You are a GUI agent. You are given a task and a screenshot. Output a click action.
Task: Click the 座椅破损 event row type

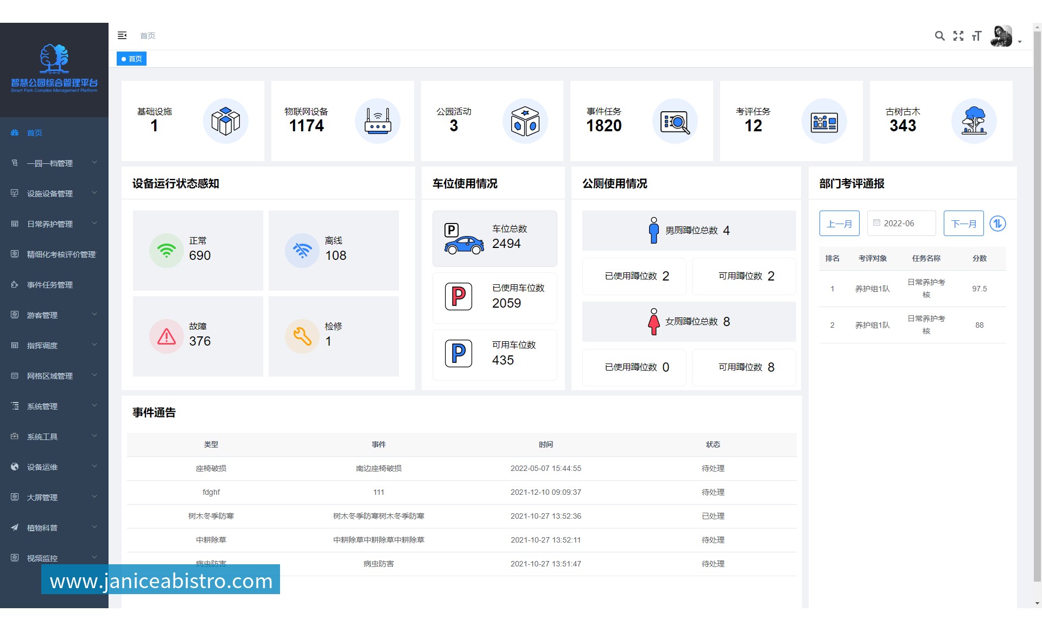pos(211,468)
